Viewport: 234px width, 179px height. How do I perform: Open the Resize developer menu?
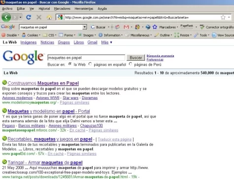[x=183, y=35]
